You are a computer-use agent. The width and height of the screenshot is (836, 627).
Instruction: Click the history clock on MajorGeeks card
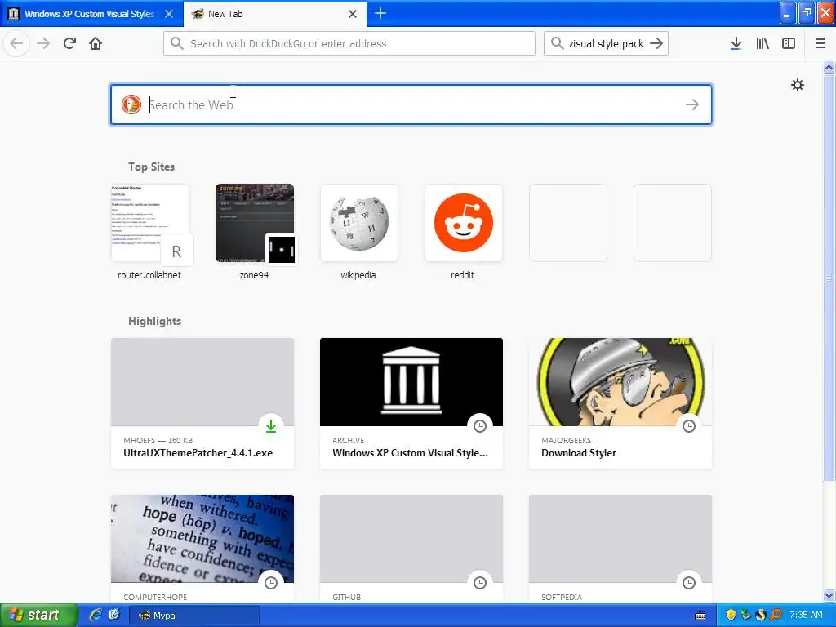(689, 426)
